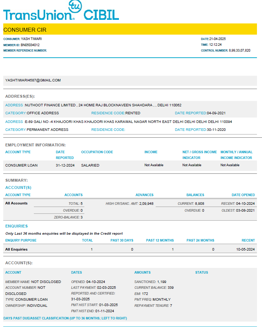This screenshot has width=262, height=327.
Task: Click the report date 21-04-2025
Action: coord(217,39)
